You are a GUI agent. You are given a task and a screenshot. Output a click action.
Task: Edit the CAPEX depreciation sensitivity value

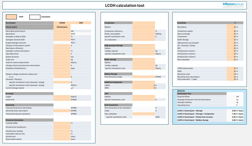235,68
